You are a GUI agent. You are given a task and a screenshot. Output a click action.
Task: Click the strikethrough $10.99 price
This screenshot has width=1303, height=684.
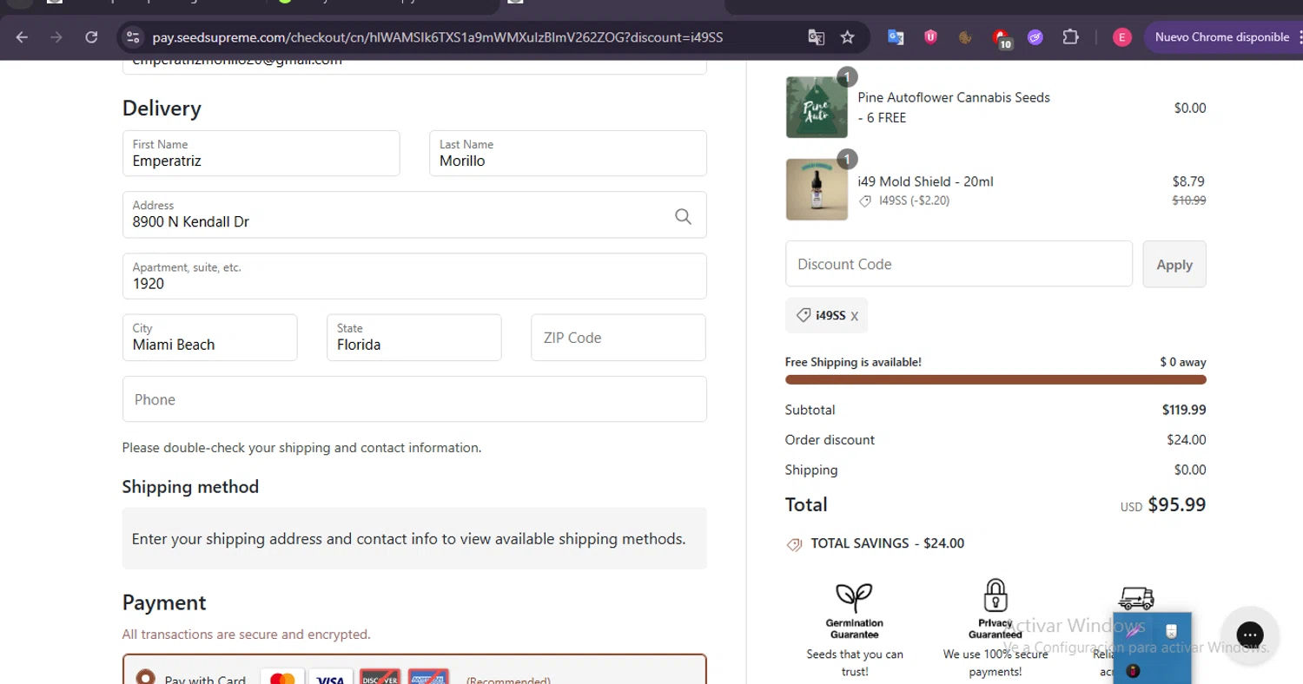(1188, 201)
